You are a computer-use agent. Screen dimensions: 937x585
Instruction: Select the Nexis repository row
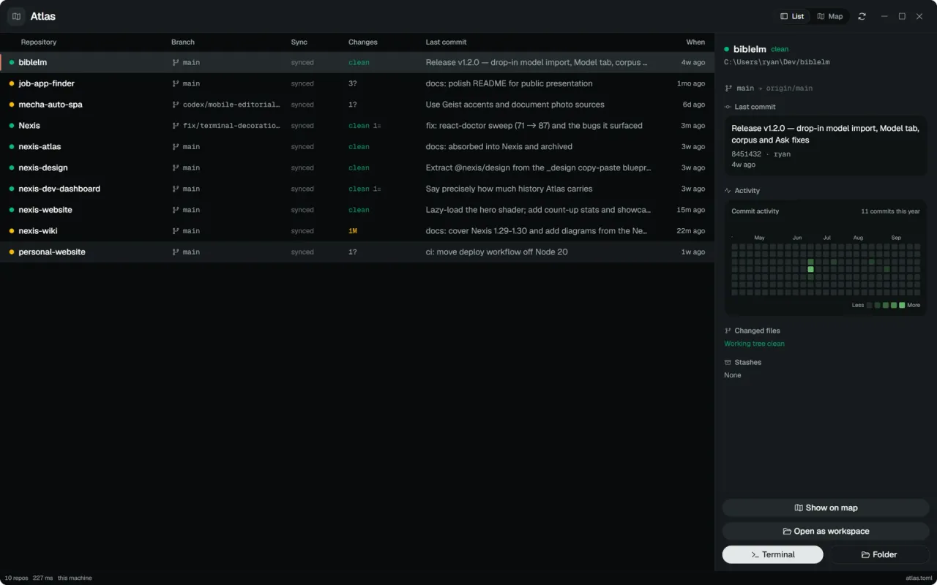coord(357,126)
